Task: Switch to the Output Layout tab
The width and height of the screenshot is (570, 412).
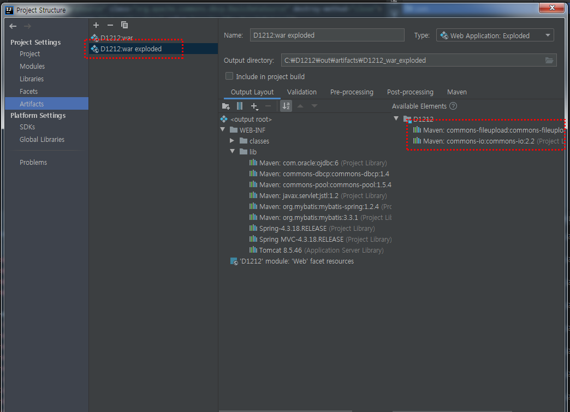Action: 252,92
